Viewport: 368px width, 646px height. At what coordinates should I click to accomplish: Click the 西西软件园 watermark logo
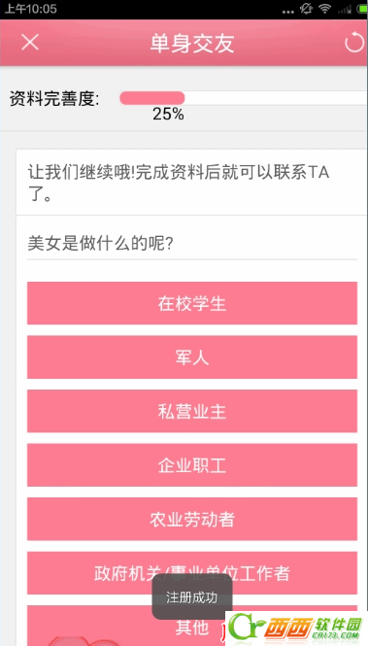click(296, 629)
